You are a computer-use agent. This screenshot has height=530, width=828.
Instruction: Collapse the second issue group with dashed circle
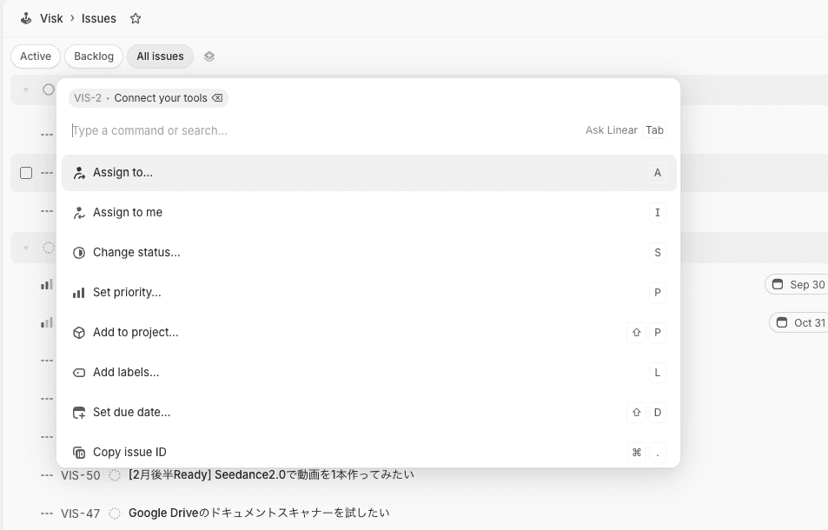[x=26, y=248]
